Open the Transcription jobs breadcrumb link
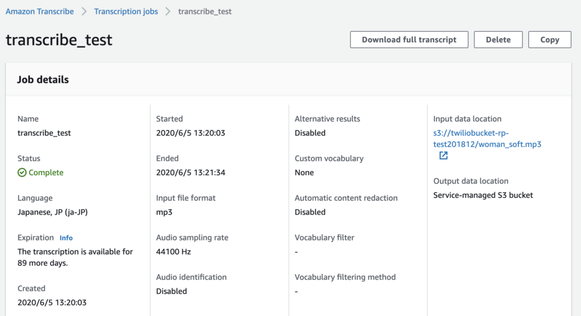Viewport: 581px width, 316px height. tap(126, 11)
